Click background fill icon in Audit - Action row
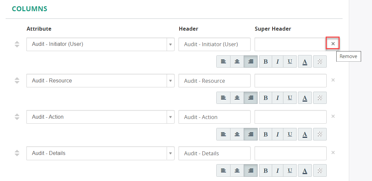Screen dimensions: 372x181 pyautogui.click(x=320, y=134)
